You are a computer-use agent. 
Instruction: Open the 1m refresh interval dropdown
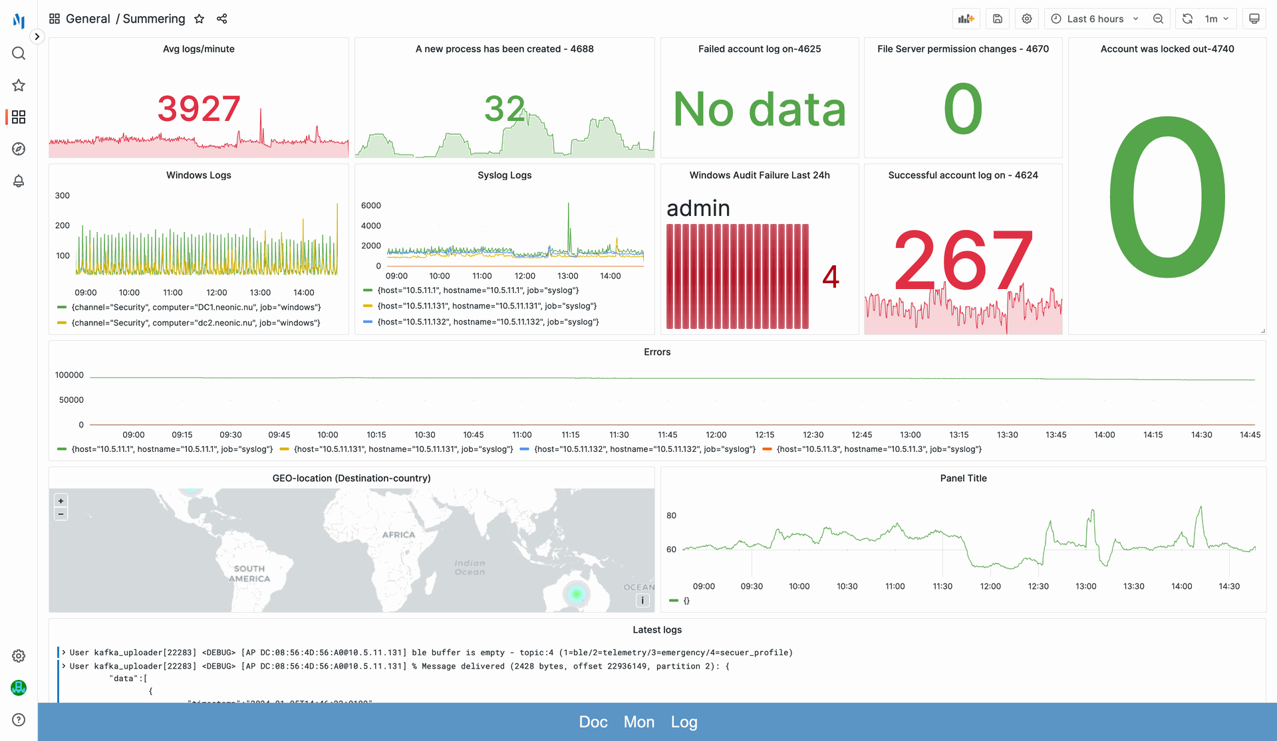[x=1217, y=19]
